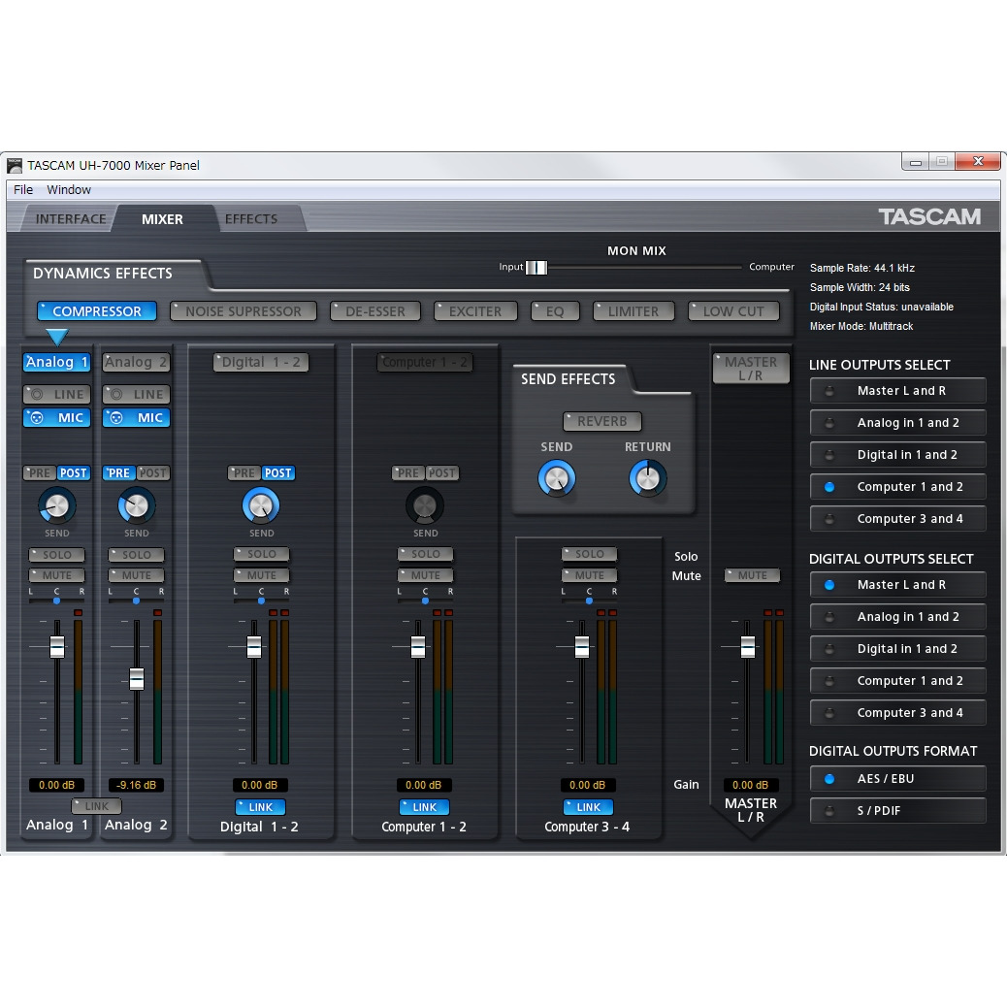The image size is (1007, 1007).
Task: Enable the DE-ESSER effect
Action: (375, 311)
